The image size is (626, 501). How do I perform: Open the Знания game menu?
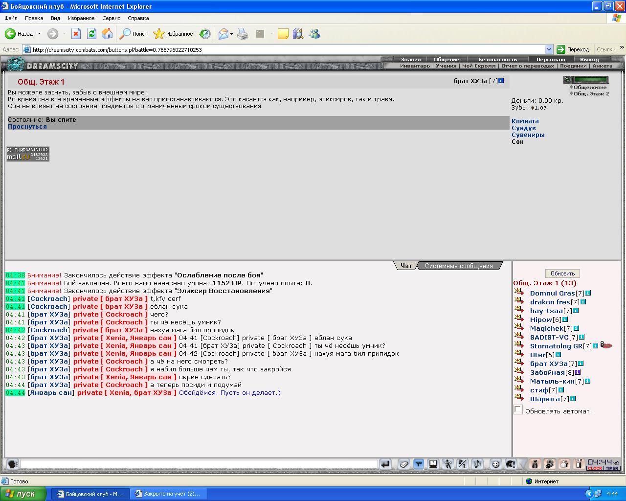[411, 59]
